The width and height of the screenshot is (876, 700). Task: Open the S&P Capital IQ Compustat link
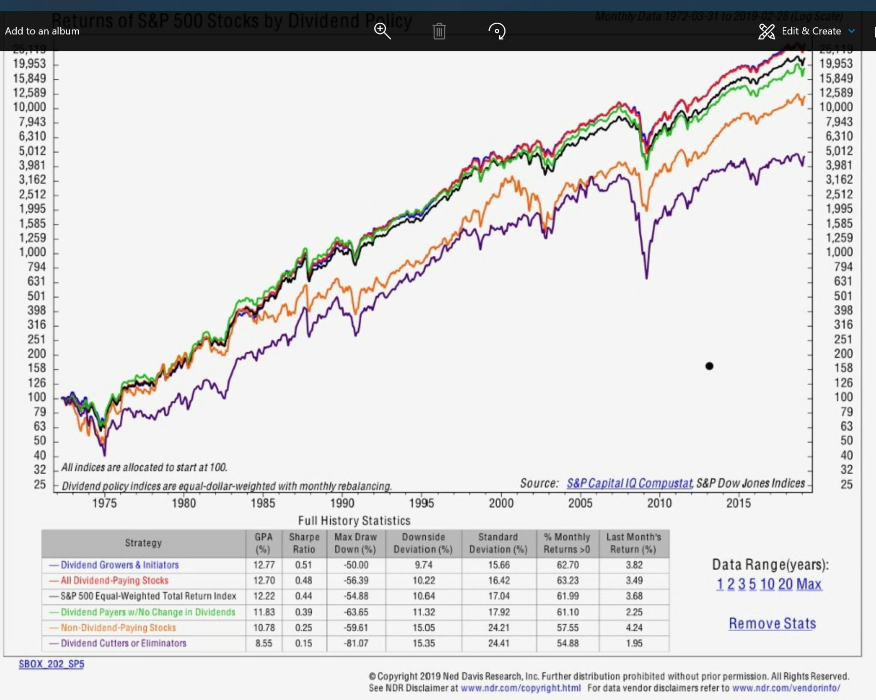(629, 483)
